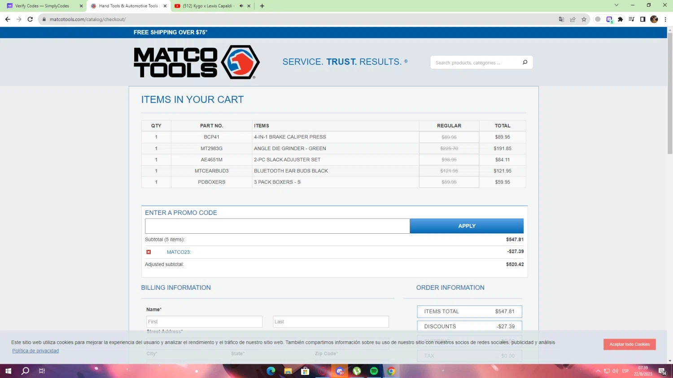Click the Last name field
The image size is (673, 378).
click(x=331, y=322)
